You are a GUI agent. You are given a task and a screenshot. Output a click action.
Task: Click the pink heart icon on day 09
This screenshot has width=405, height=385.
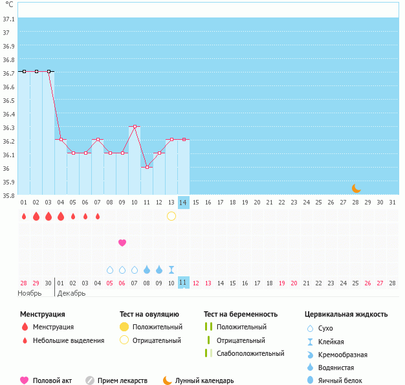122,243
